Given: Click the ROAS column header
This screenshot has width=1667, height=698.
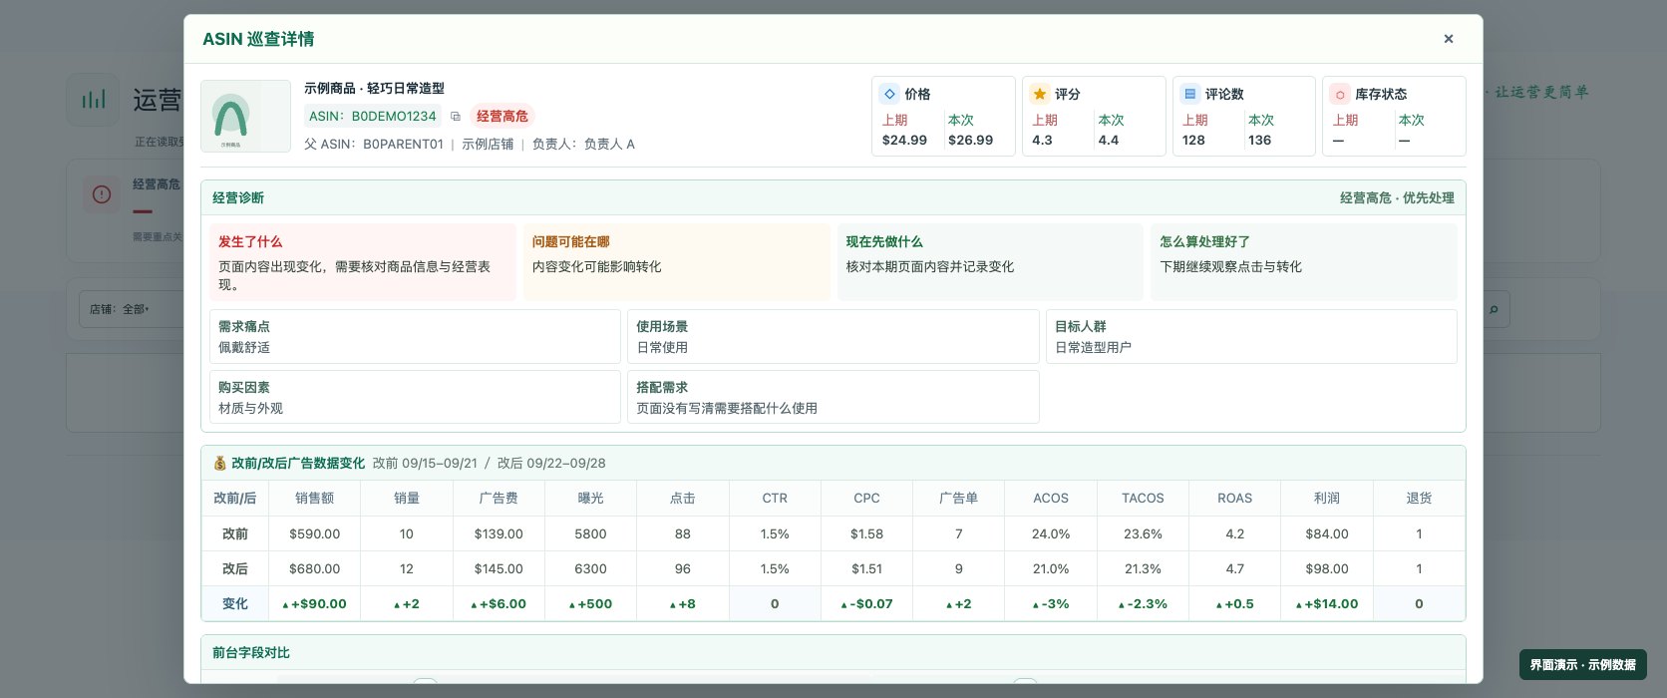Looking at the screenshot, I should pyautogui.click(x=1235, y=499).
